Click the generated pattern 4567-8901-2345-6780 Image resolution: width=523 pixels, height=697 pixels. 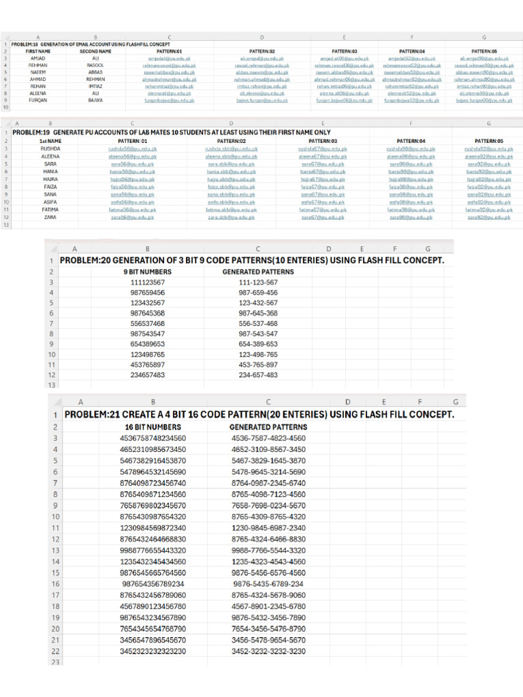[268, 606]
